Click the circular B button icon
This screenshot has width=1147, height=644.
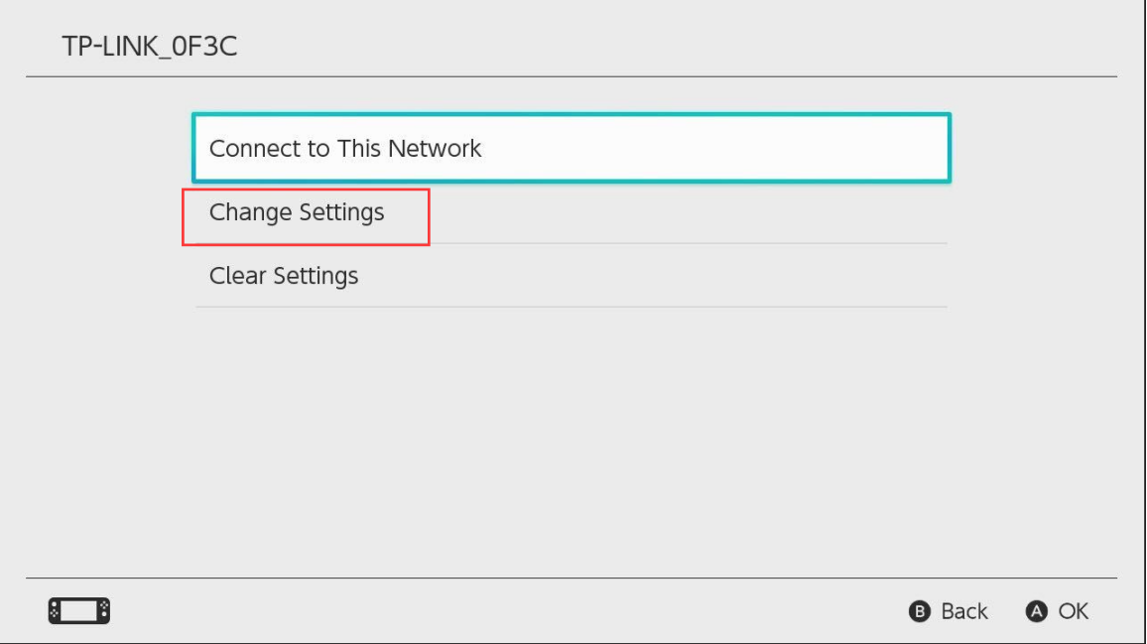point(920,611)
